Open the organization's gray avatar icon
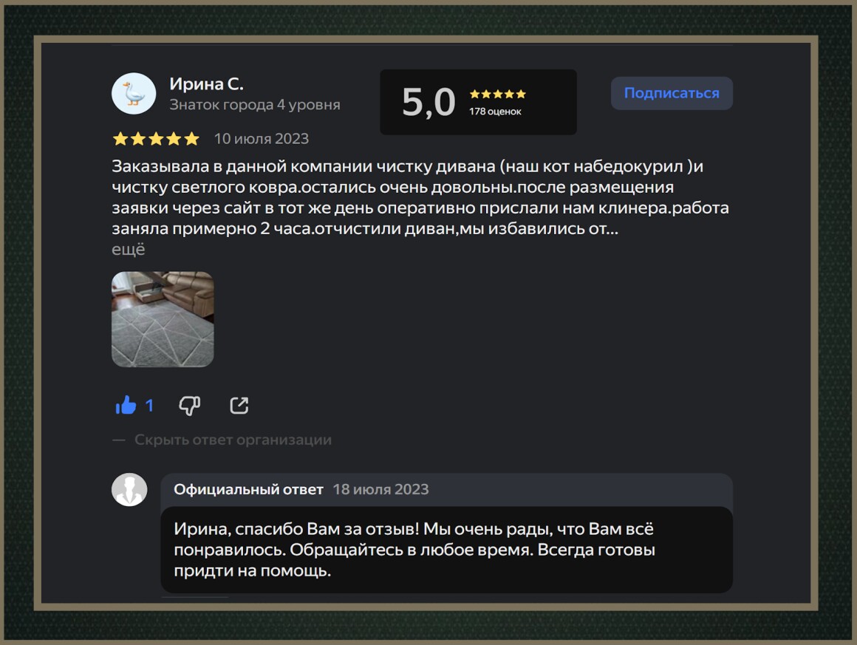The image size is (857, 645). [x=129, y=489]
